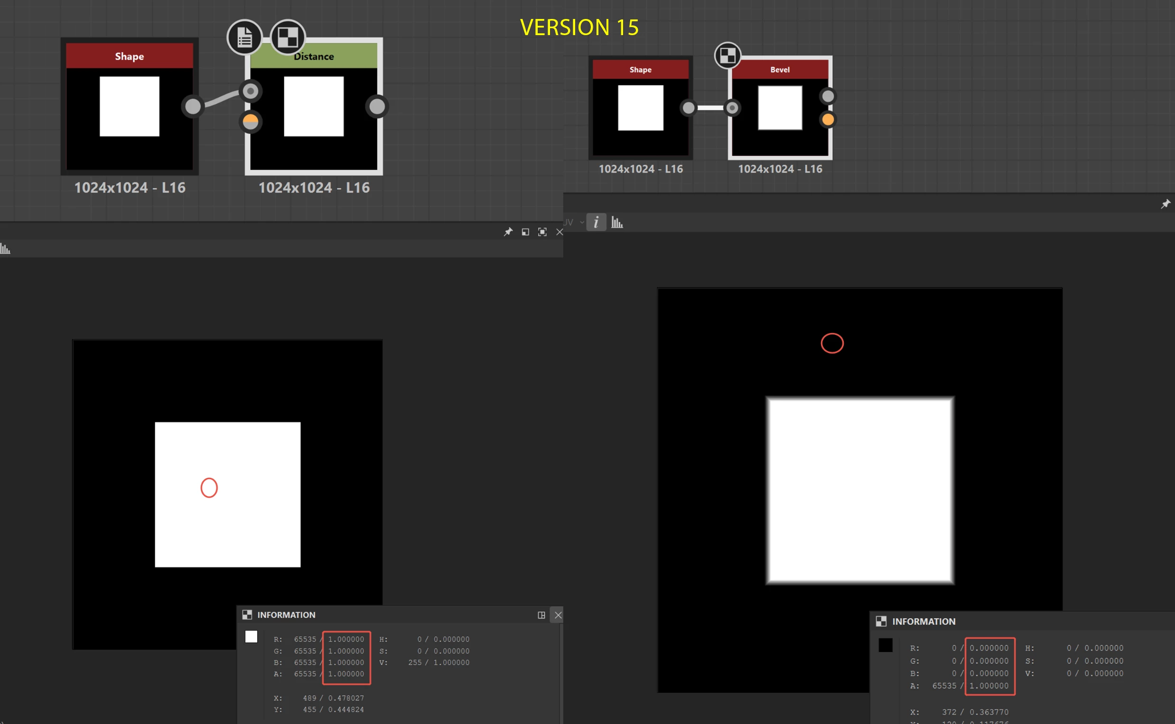Open histogram in right 2D view toolbar
The image size is (1175, 724).
click(617, 223)
